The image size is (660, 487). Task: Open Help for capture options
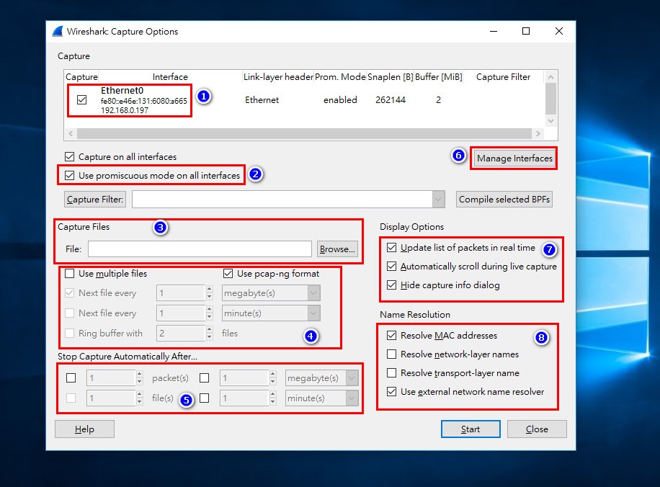(84, 429)
